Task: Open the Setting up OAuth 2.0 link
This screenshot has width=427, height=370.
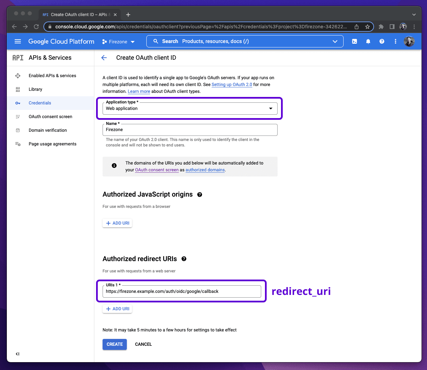Action: tap(232, 84)
